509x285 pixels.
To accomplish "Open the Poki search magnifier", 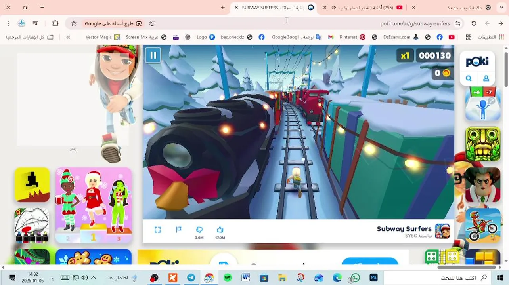I will [469, 78].
